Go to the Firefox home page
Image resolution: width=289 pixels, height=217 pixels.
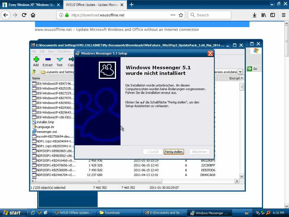[33, 15]
